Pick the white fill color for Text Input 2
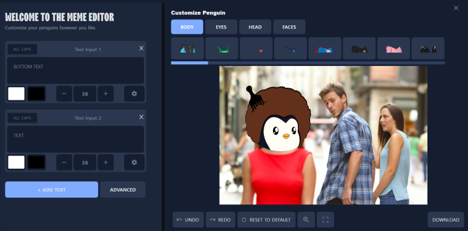 click(16, 162)
